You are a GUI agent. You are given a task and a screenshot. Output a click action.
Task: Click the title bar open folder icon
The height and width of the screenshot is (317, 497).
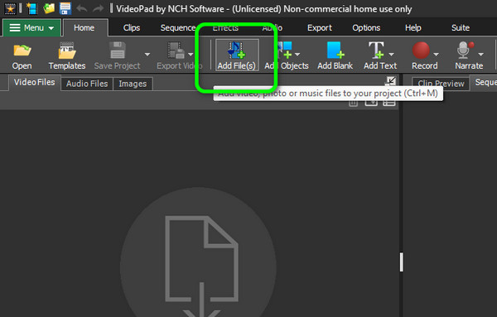click(49, 8)
